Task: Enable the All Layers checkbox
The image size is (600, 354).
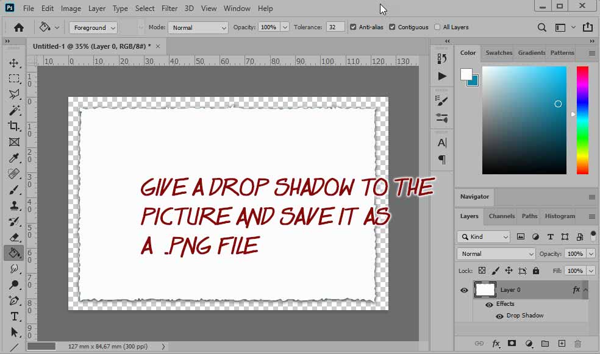Action: click(437, 27)
